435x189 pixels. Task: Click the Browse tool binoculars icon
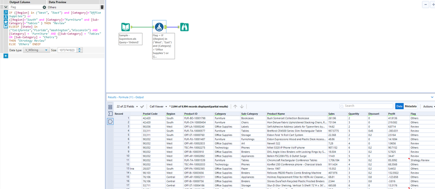[185, 27]
